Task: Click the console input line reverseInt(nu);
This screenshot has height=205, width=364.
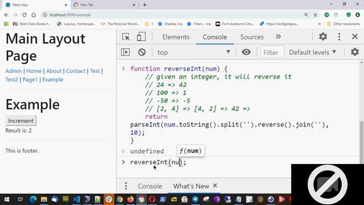Action: (158, 162)
